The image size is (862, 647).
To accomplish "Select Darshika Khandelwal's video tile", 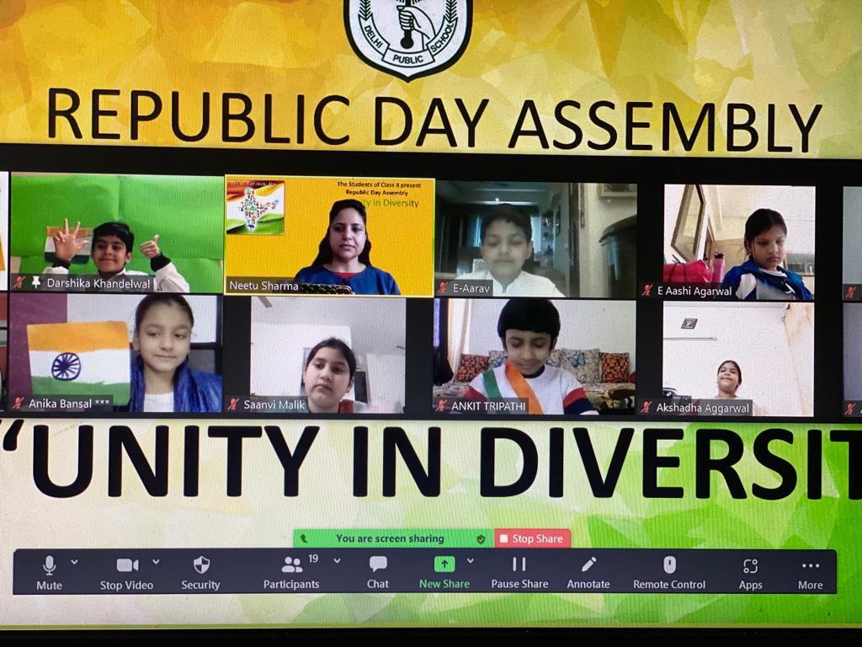I will pyautogui.click(x=117, y=233).
